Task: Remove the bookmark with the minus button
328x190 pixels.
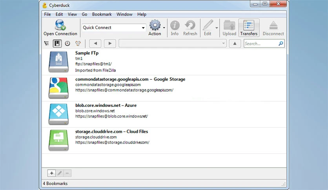Action: click(67, 173)
